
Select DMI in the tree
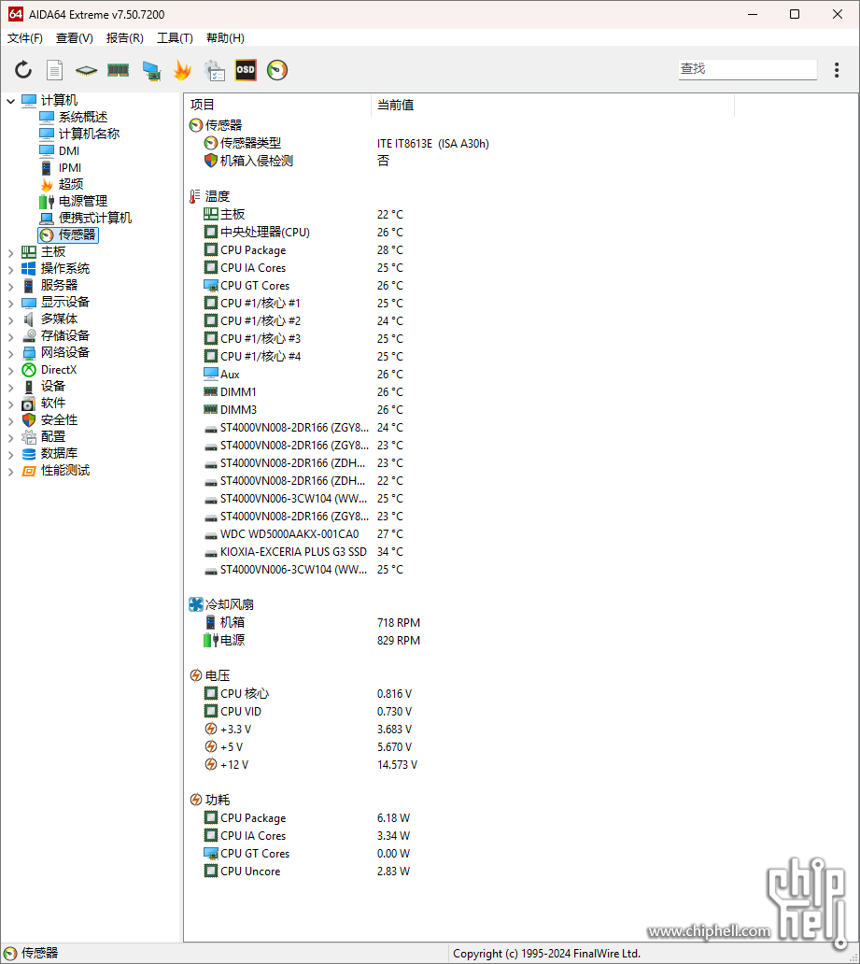[x=69, y=150]
